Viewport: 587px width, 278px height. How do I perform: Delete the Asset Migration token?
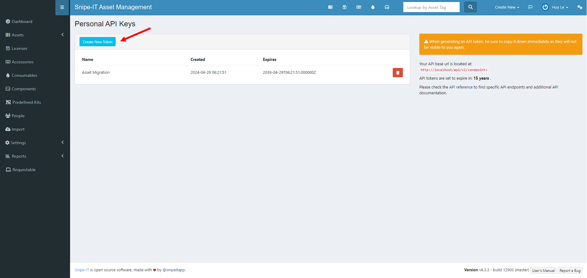tap(397, 73)
